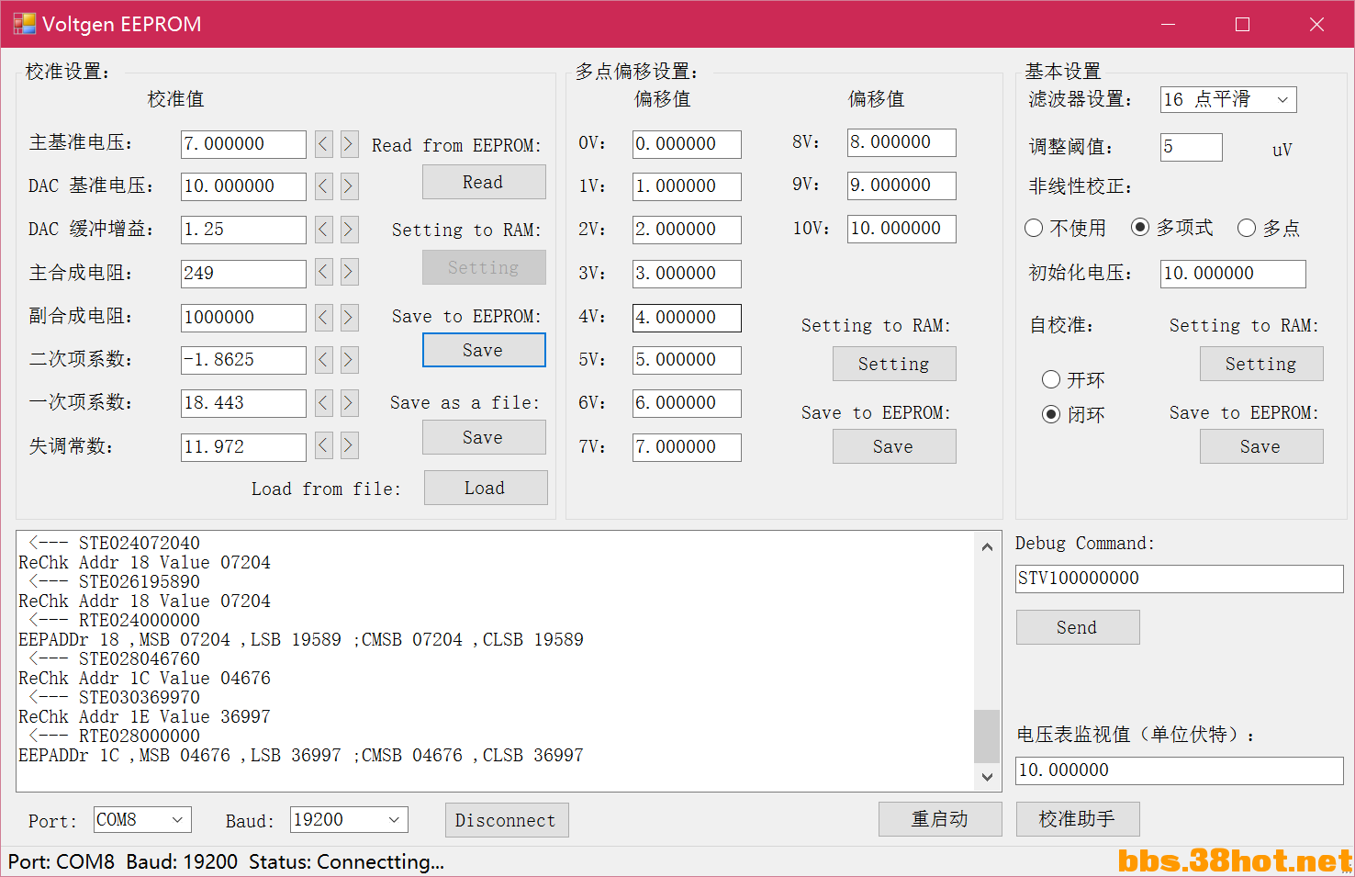Focus the Debug Command input field

[x=1180, y=579]
